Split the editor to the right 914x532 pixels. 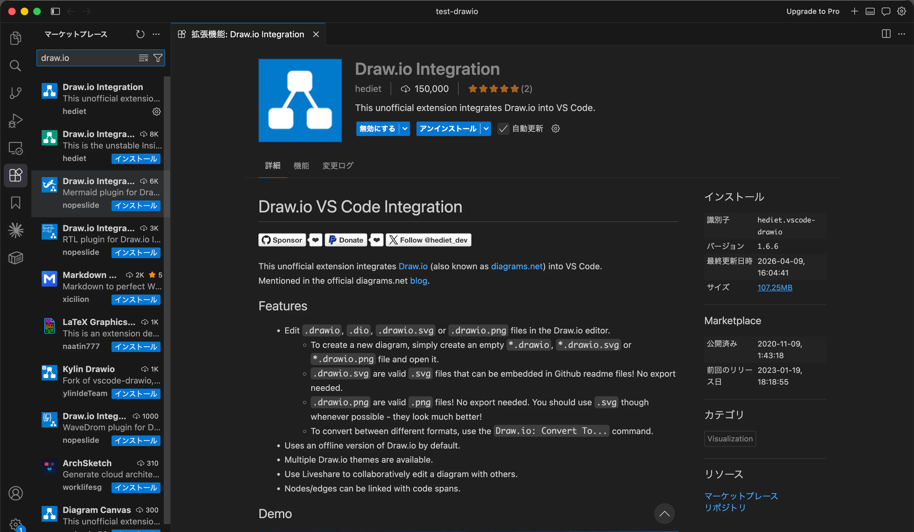[886, 34]
